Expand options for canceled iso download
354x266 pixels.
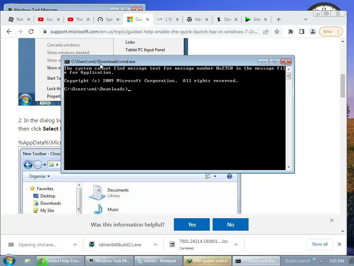point(236,245)
